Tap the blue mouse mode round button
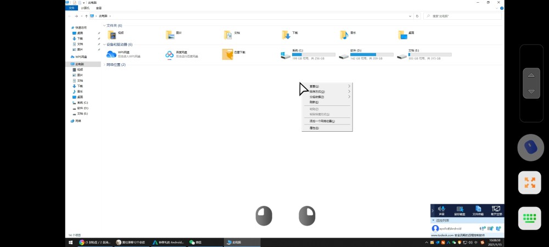 coord(530,148)
